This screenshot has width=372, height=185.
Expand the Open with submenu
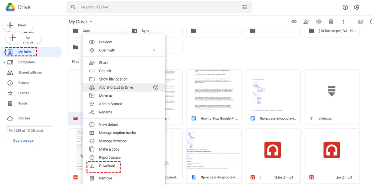pyautogui.click(x=154, y=50)
